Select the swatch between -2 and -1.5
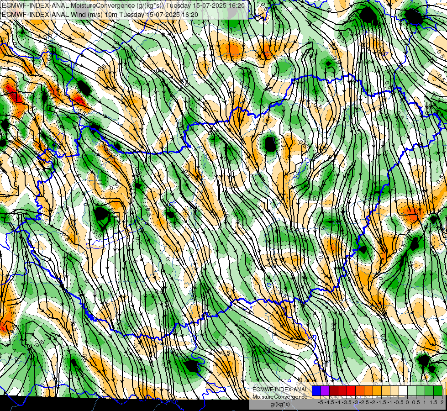This screenshot has width=447, height=411. [377, 391]
